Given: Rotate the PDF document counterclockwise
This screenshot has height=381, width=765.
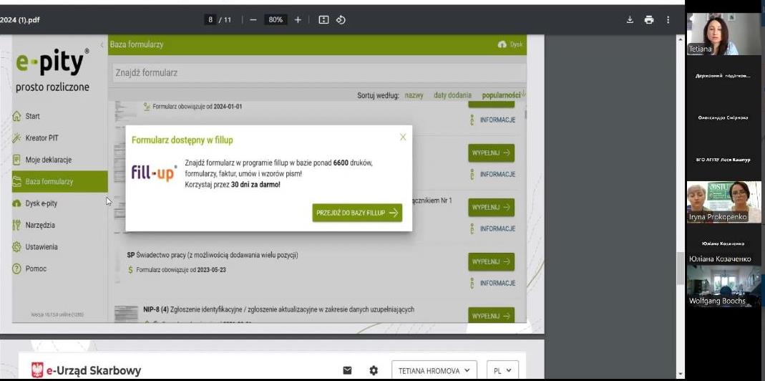Looking at the screenshot, I should pyautogui.click(x=341, y=20).
